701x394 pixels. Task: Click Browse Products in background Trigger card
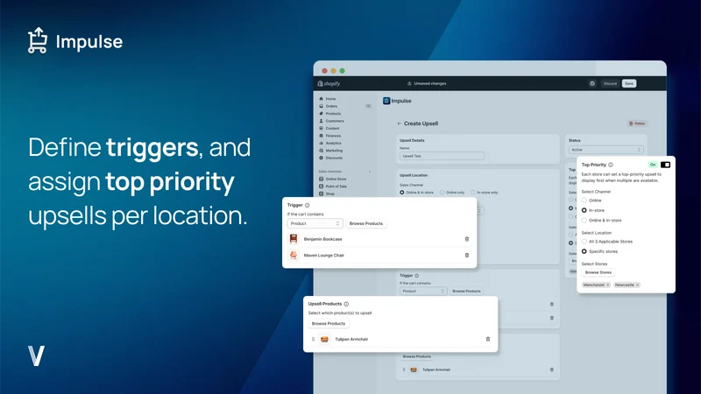coord(466,292)
